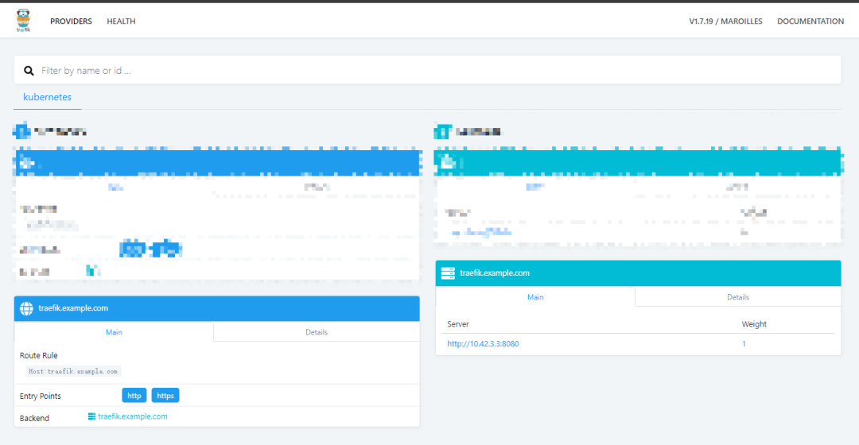
Task: Select the kubernetes provider tab
Action: pos(47,97)
